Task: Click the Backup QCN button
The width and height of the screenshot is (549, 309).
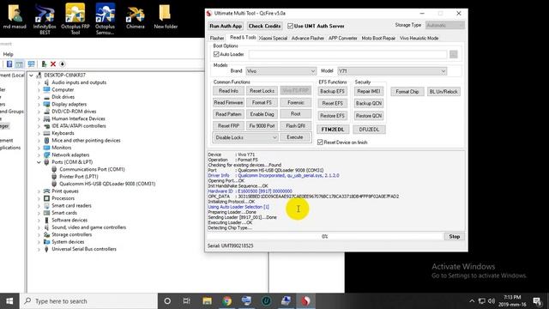Action: coord(369,103)
